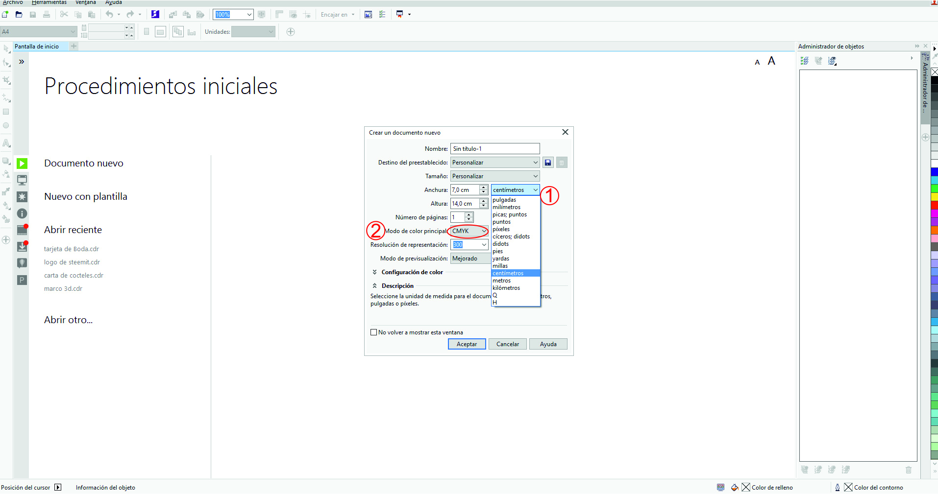Open the P membership sidebar icon
The height and width of the screenshot is (494, 938).
click(x=22, y=280)
